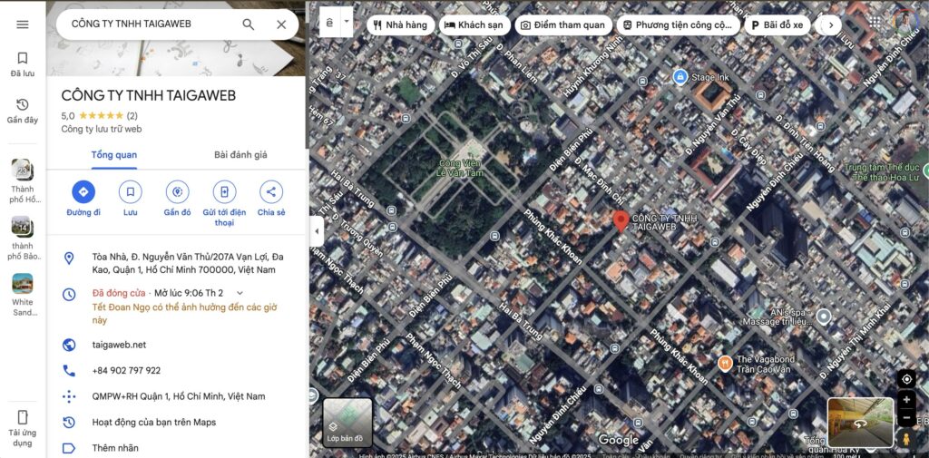Click the Stage Ink map marker
Screen dimensions: 929x458
pyautogui.click(x=680, y=77)
